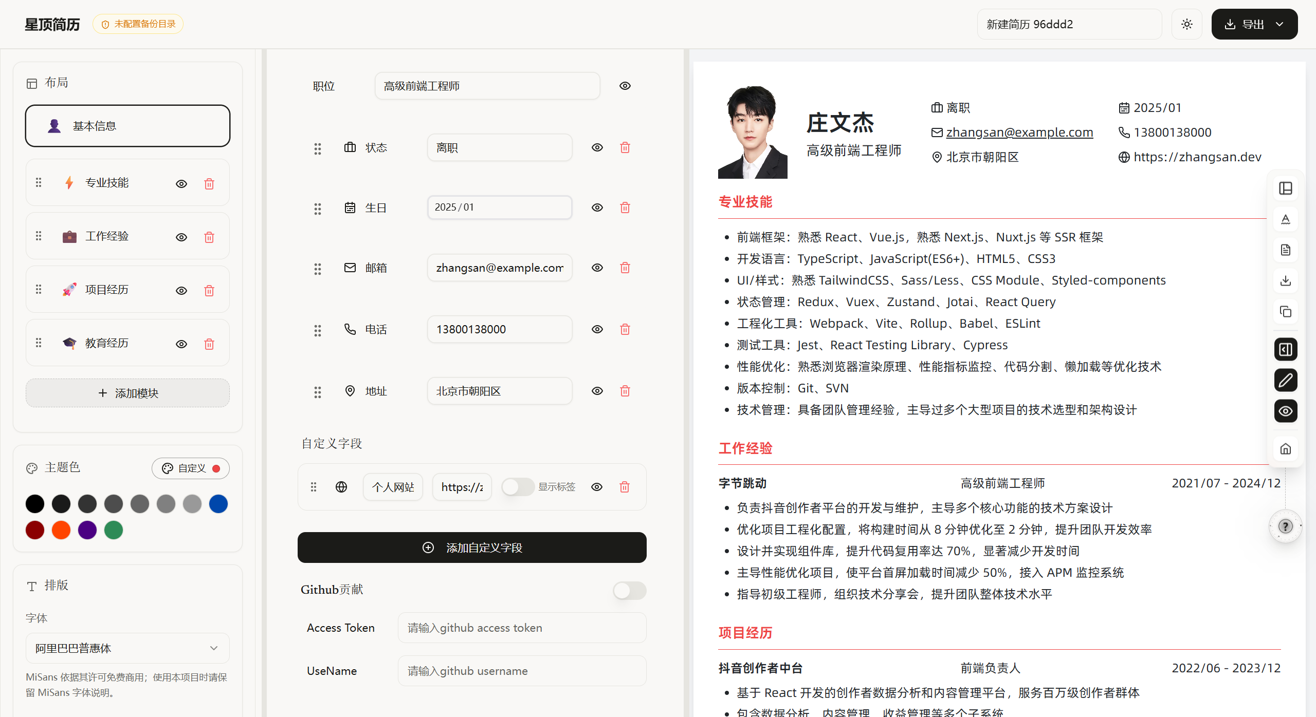Click the page layout icon atop right toolbar
Image resolution: width=1316 pixels, height=717 pixels.
click(1285, 188)
